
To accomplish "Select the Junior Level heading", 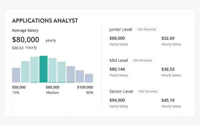I will coord(121,29).
